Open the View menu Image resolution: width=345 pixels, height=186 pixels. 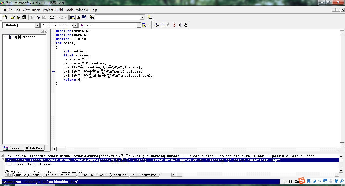26,10
